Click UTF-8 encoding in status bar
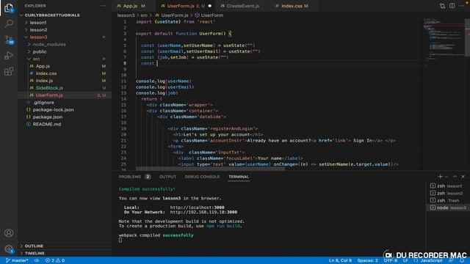470x264 pixels. 391,261
